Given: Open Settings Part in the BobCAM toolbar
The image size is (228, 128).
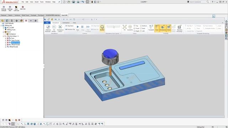Looking at the screenshot, I should point(10,9).
